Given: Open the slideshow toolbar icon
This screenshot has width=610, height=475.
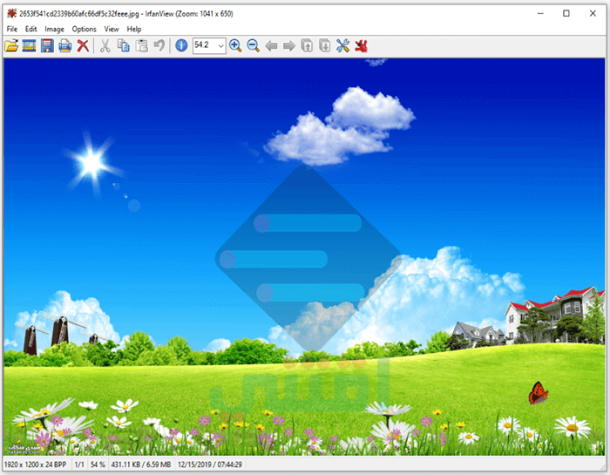Looking at the screenshot, I should [29, 46].
